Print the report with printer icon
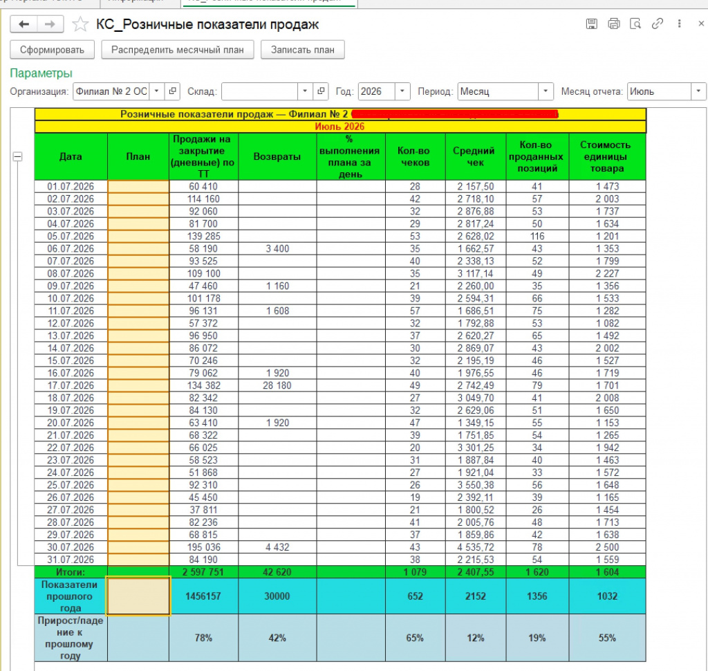The width and height of the screenshot is (708, 671). pyautogui.click(x=614, y=24)
